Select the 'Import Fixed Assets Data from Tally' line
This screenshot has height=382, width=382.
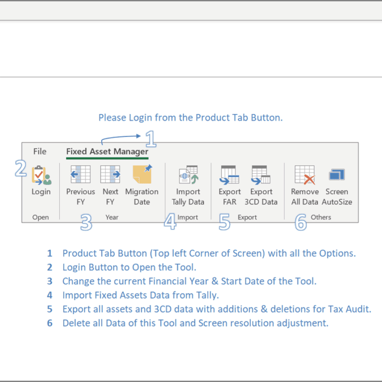pyautogui.click(x=140, y=295)
